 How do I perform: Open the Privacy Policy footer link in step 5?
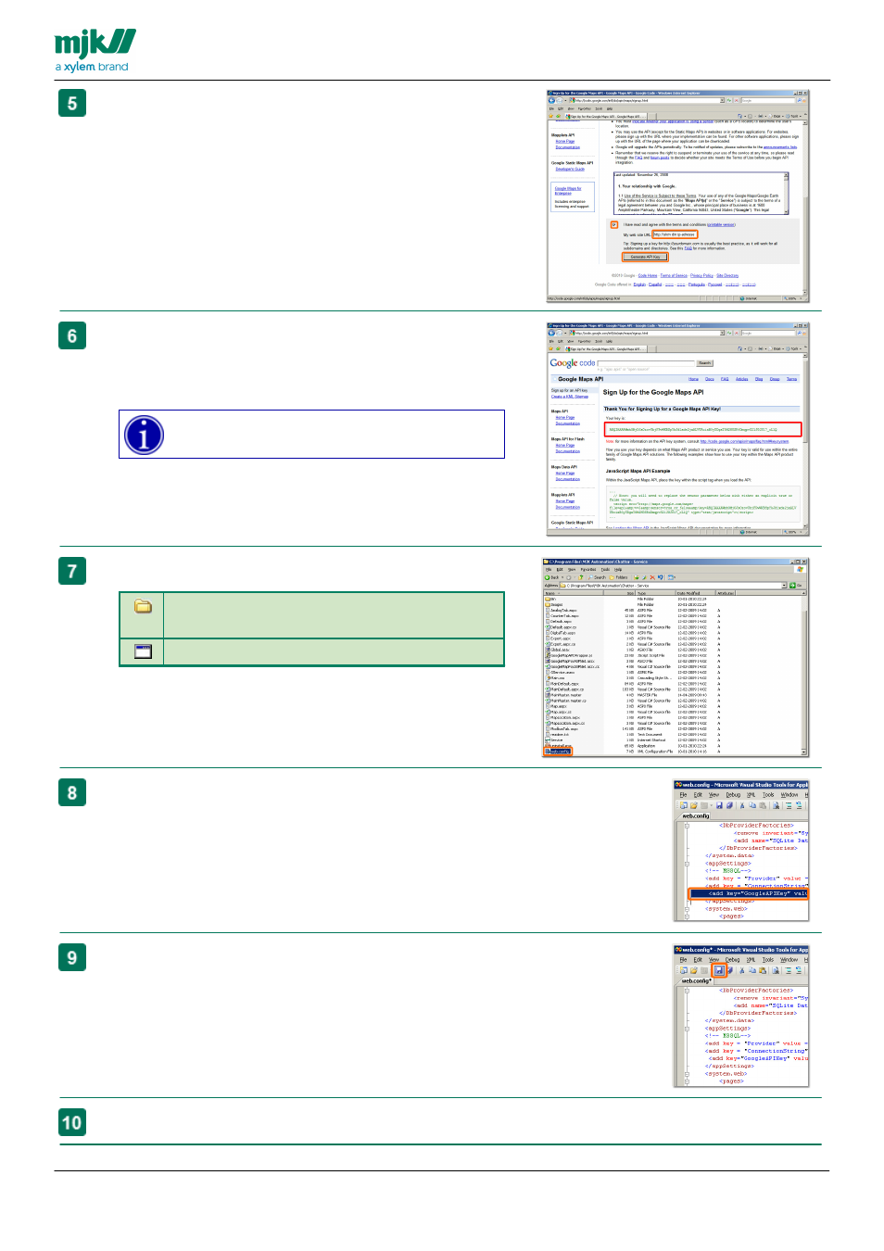pos(701,275)
